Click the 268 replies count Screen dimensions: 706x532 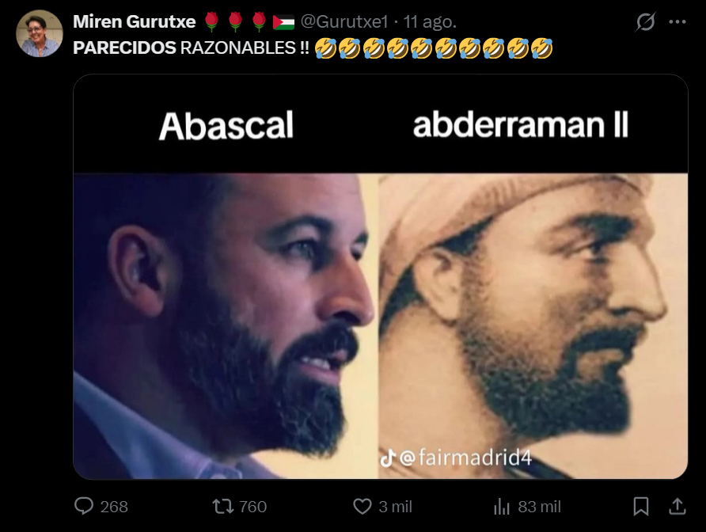(x=114, y=507)
